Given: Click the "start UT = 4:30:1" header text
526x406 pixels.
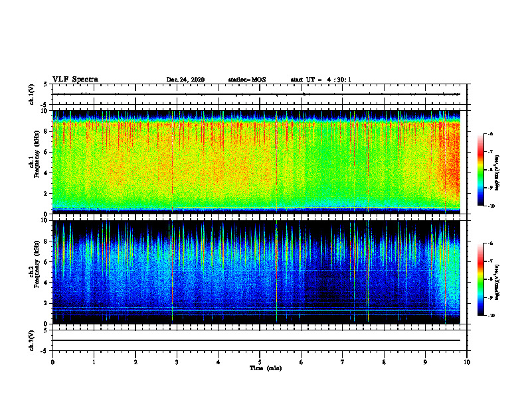Looking at the screenshot, I should point(321,80).
